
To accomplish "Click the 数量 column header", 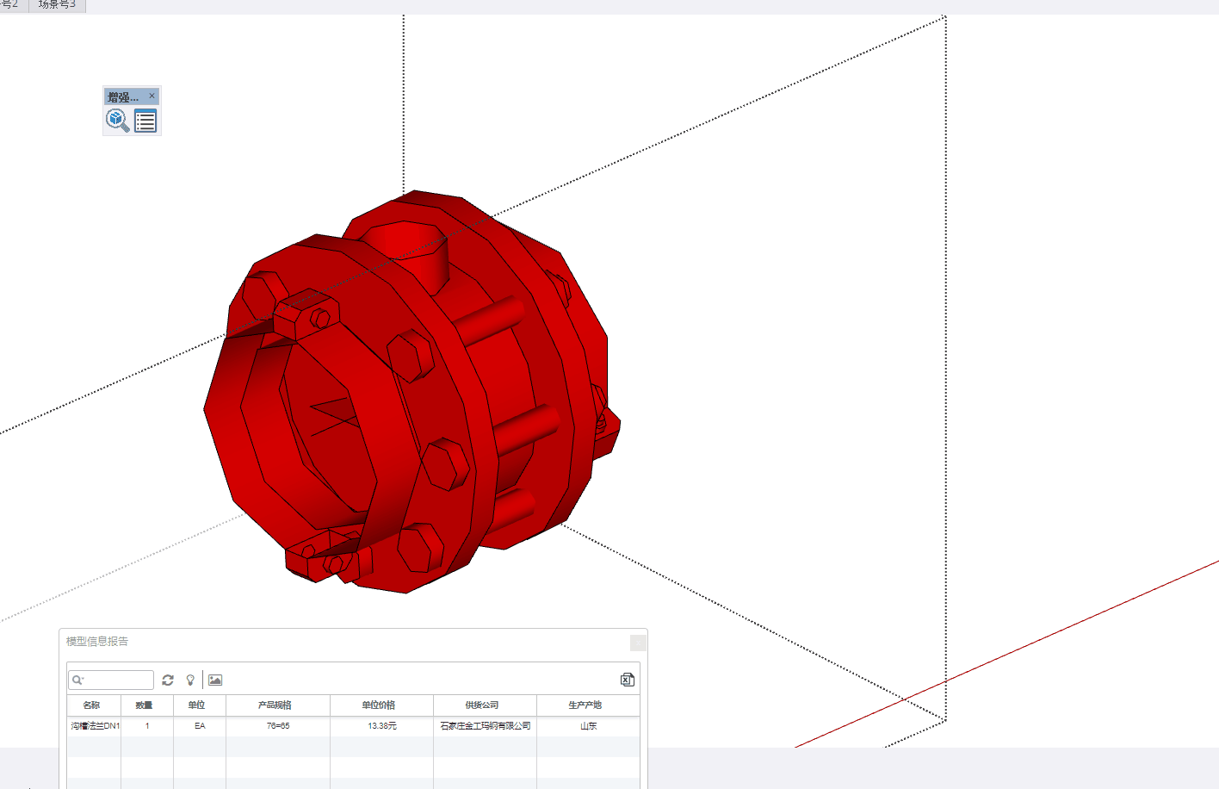I will [145, 705].
